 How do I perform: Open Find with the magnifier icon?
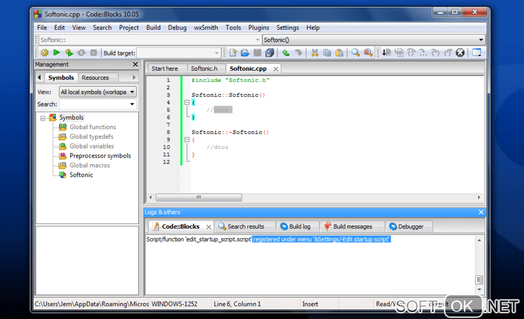pos(355,53)
